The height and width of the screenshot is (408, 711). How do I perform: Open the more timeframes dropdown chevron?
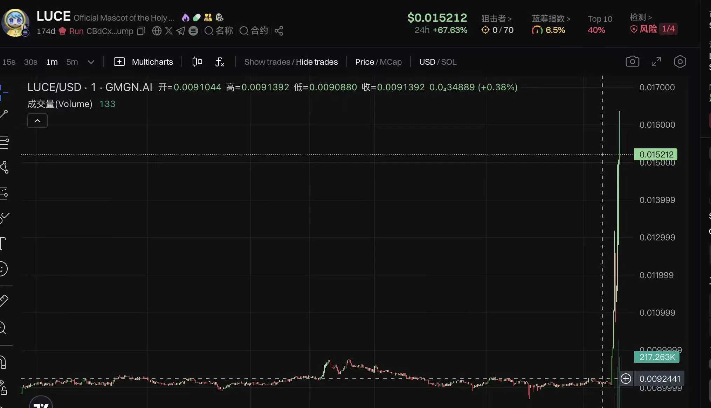click(91, 62)
